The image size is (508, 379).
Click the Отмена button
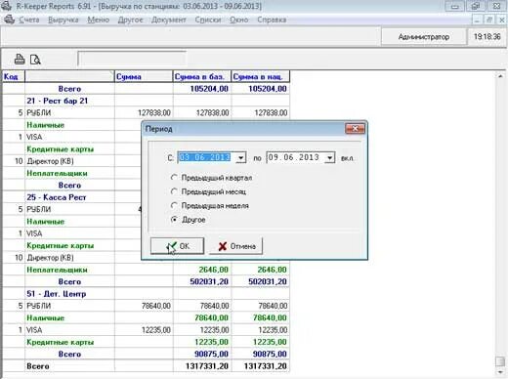coord(235,246)
